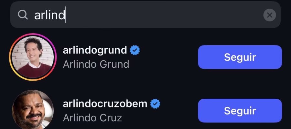Select the display name Arlindo Grund
This screenshot has width=291, height=129.
tap(96, 64)
